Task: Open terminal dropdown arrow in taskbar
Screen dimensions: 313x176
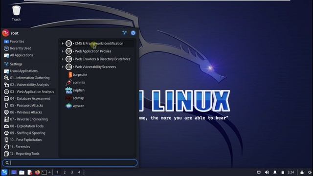Action: [49, 172]
